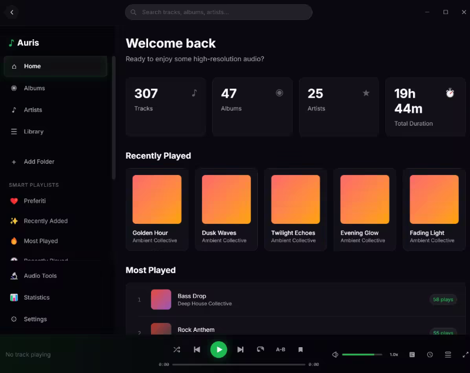Toggle repeat mode in player bar
The image size is (470, 373).
pyautogui.click(x=260, y=350)
